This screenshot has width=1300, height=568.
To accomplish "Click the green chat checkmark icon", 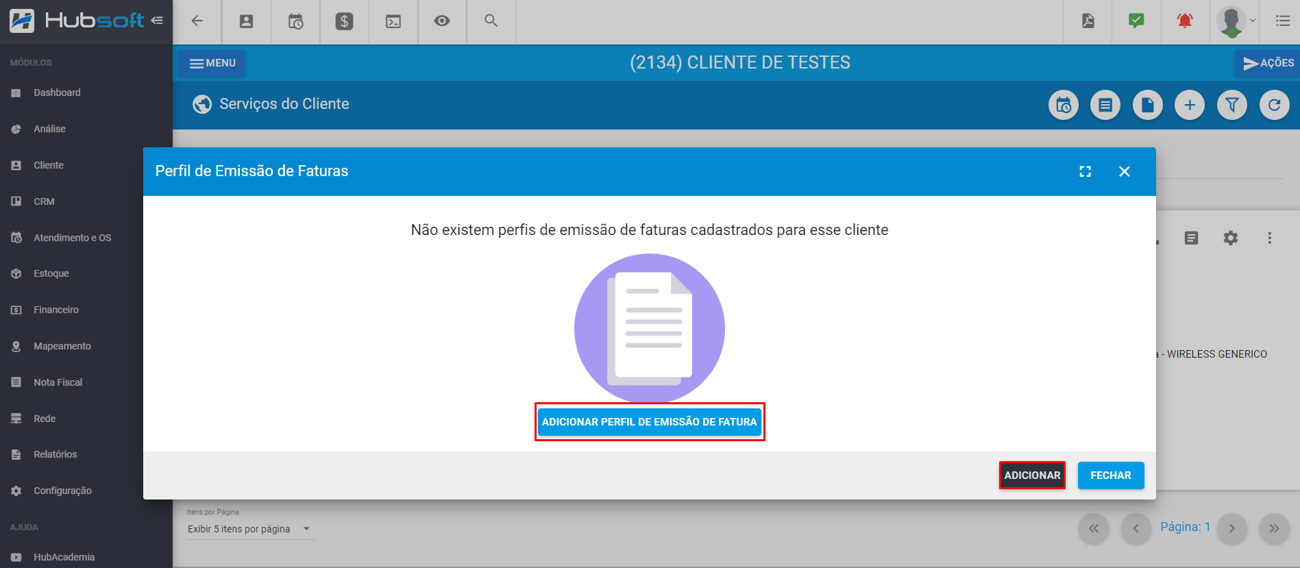I will 1136,21.
